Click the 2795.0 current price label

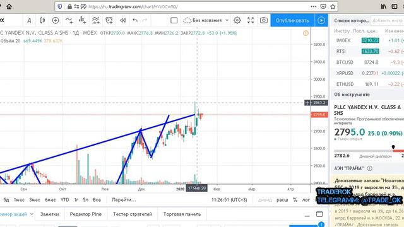319,115
